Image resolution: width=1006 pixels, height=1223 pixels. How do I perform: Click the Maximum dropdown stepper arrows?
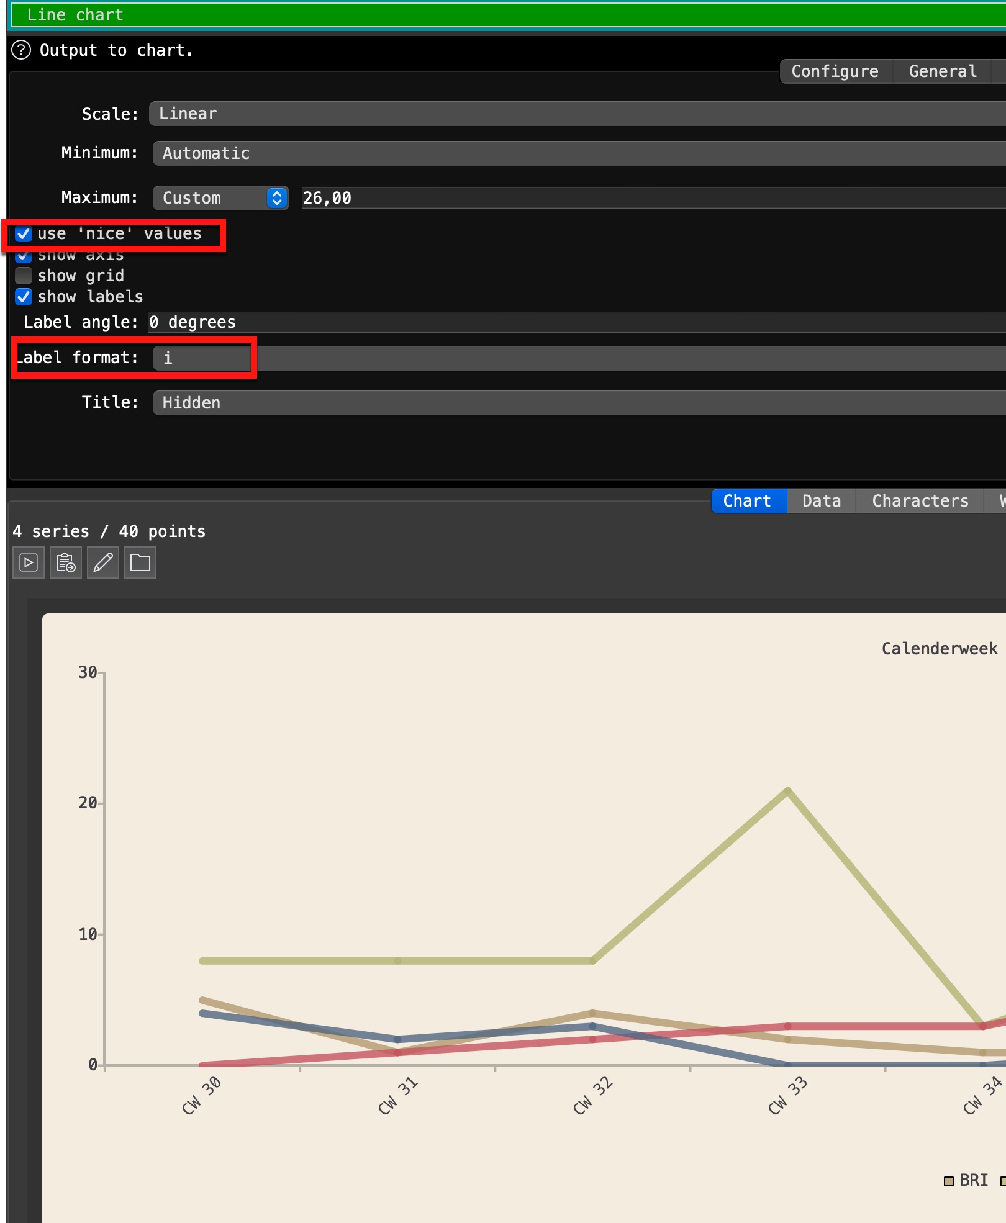point(277,198)
